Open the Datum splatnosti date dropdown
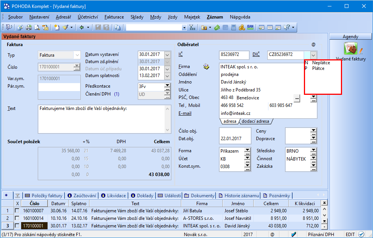 (x=168, y=76)
